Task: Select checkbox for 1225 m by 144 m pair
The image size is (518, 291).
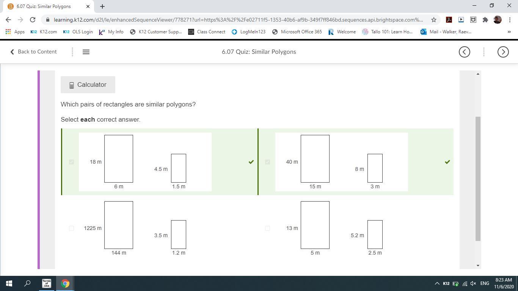Action: point(71,228)
